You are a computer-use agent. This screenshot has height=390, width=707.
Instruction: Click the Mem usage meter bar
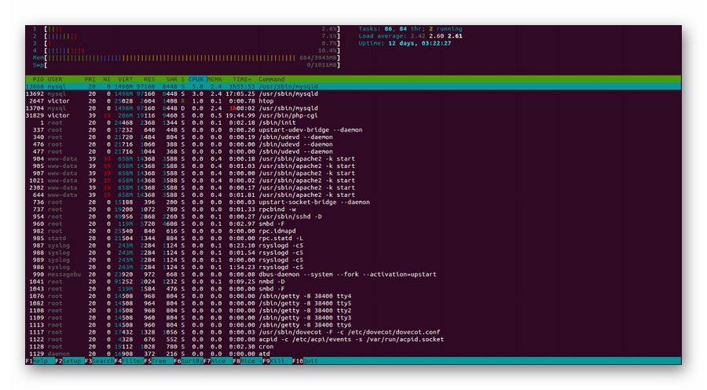186,57
